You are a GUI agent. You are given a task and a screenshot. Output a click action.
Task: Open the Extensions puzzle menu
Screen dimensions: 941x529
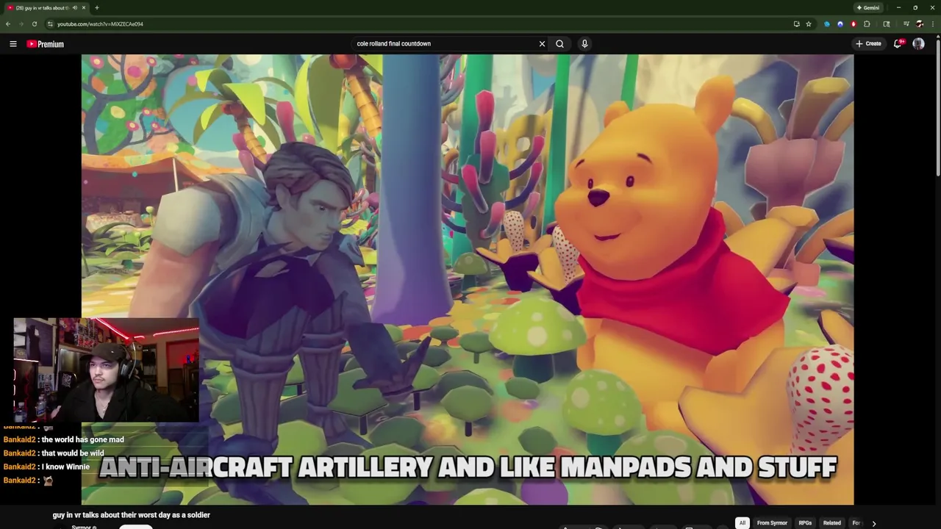(867, 24)
